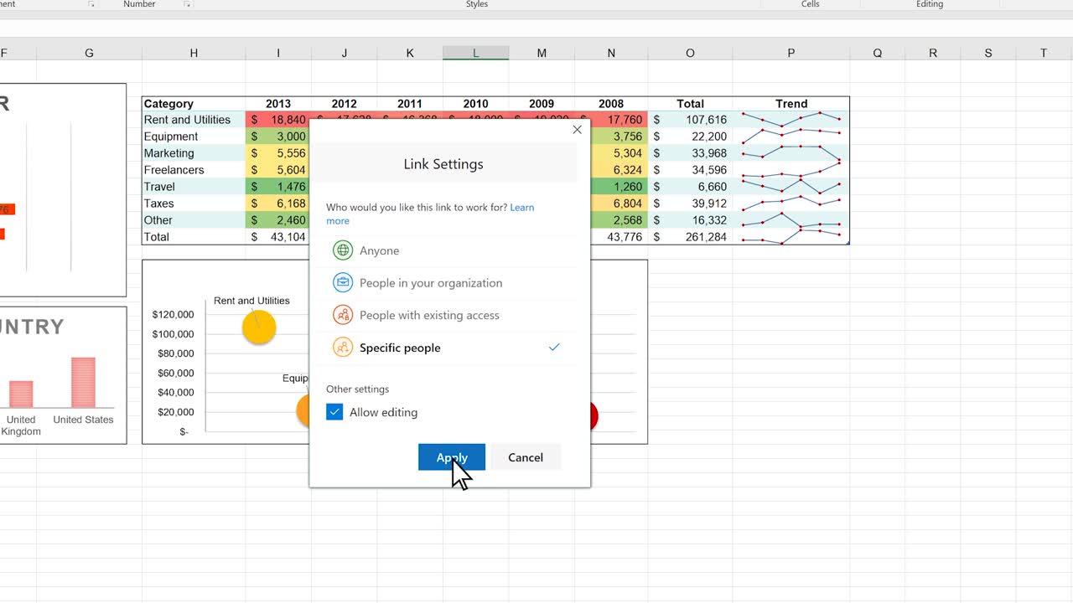Screen dimensions: 1073x603
Task: Click the Marketing total 33,968 cell
Action: coord(690,153)
